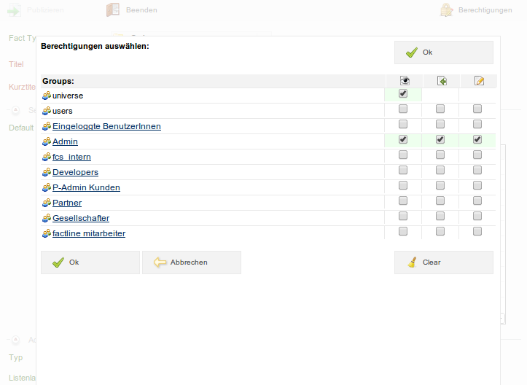Confirm with the top Ok button
The width and height of the screenshot is (527, 385).
click(443, 52)
